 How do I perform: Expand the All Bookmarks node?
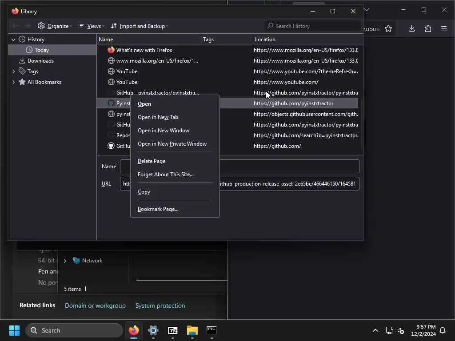click(x=13, y=82)
